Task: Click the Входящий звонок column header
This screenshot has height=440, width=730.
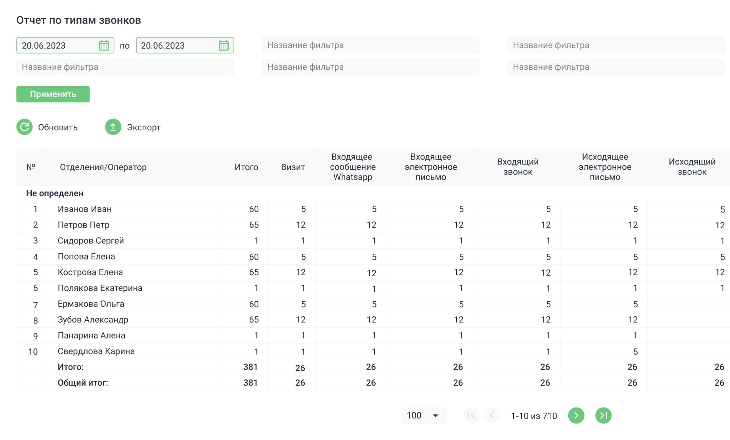Action: click(518, 167)
